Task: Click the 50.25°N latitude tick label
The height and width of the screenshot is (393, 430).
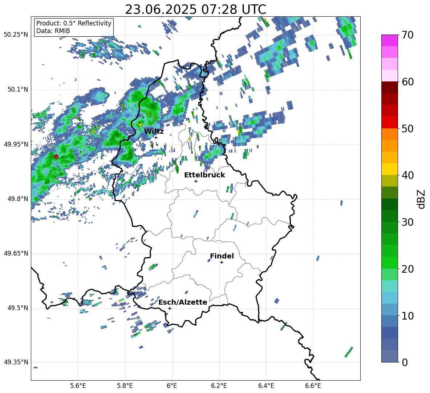Action: (x=16, y=35)
